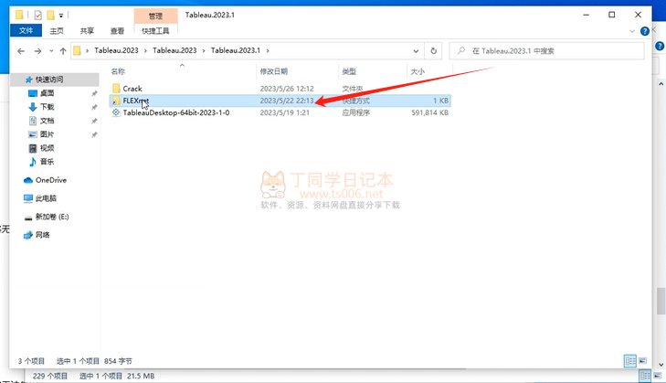Open 文档 in navigation pane
This screenshot has height=383, width=666.
pyautogui.click(x=48, y=121)
